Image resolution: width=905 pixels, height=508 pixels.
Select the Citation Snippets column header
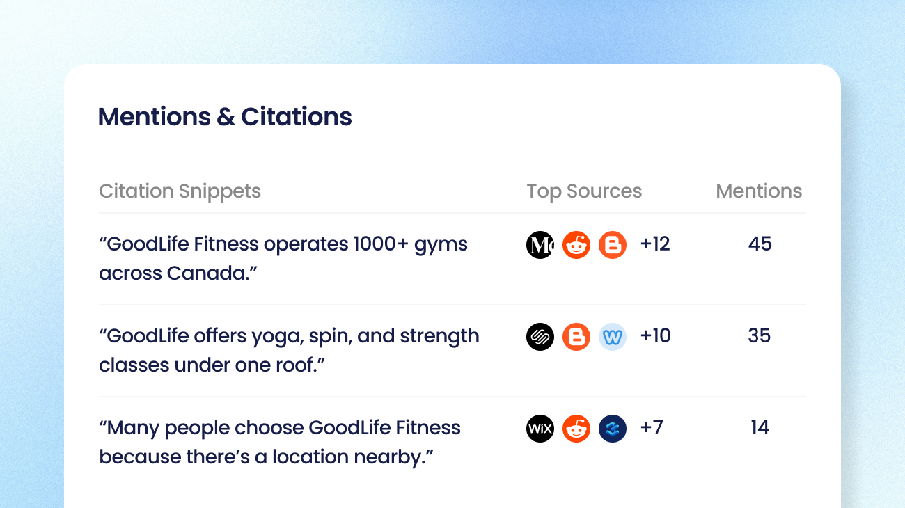180,191
